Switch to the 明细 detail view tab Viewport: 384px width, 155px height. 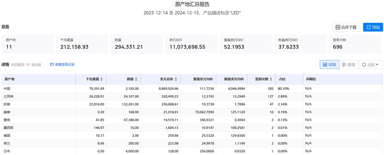(330, 65)
